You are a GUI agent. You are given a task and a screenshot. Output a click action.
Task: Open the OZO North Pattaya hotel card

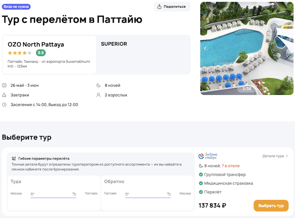point(48,54)
